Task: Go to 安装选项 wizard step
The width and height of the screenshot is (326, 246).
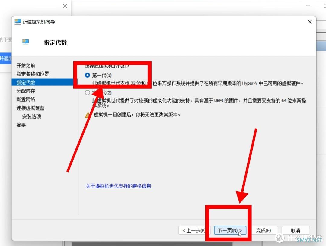Action: [x=32, y=116]
